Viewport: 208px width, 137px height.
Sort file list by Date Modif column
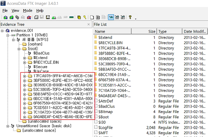tap(195, 31)
